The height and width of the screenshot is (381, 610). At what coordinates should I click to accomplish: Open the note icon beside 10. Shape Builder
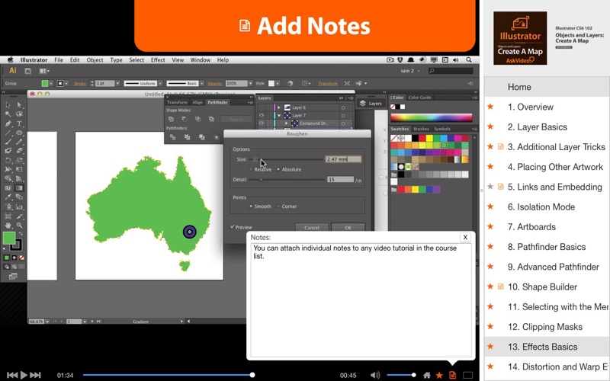coord(501,287)
